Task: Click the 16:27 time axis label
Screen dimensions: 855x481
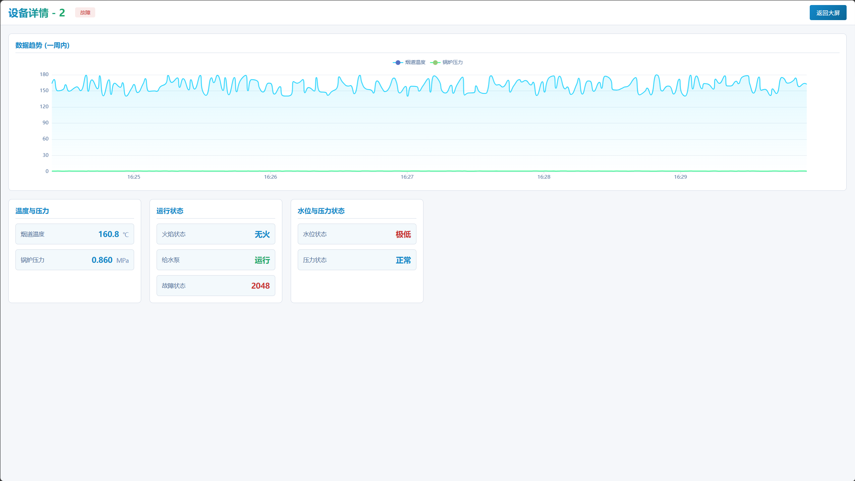Action: point(407,177)
